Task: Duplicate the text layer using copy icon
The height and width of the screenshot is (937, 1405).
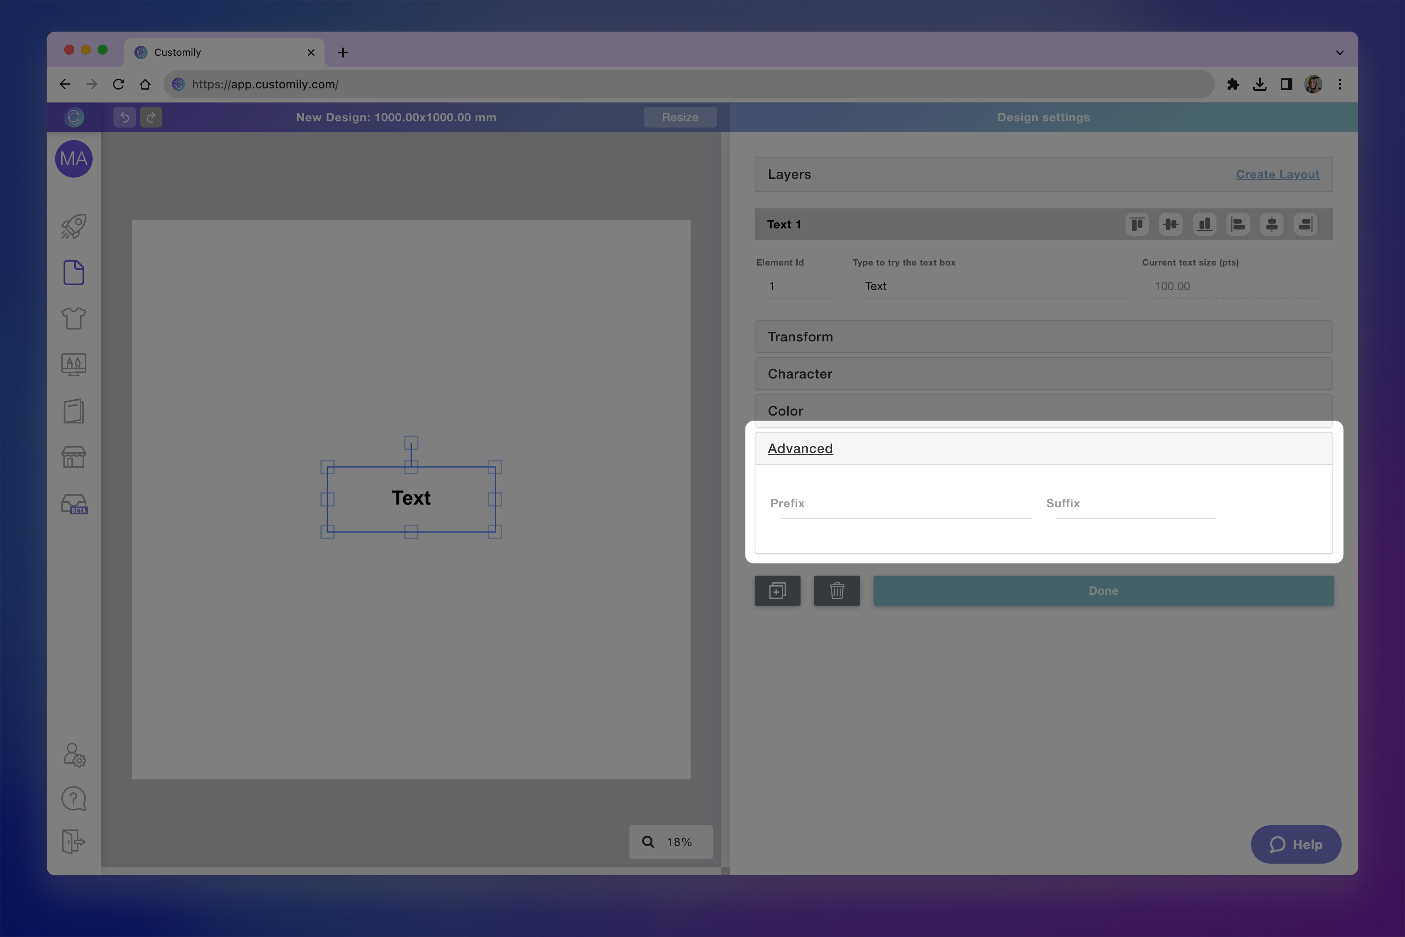Action: coord(777,590)
